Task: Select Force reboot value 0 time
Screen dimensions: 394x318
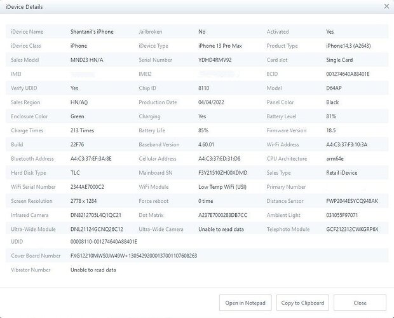Action: pyautogui.click(x=205, y=201)
